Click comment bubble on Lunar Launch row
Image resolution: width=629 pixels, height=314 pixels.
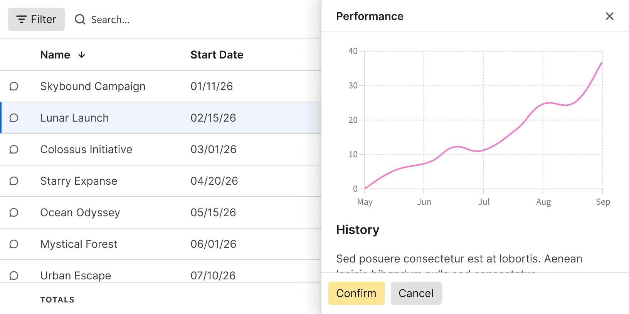[x=14, y=118]
